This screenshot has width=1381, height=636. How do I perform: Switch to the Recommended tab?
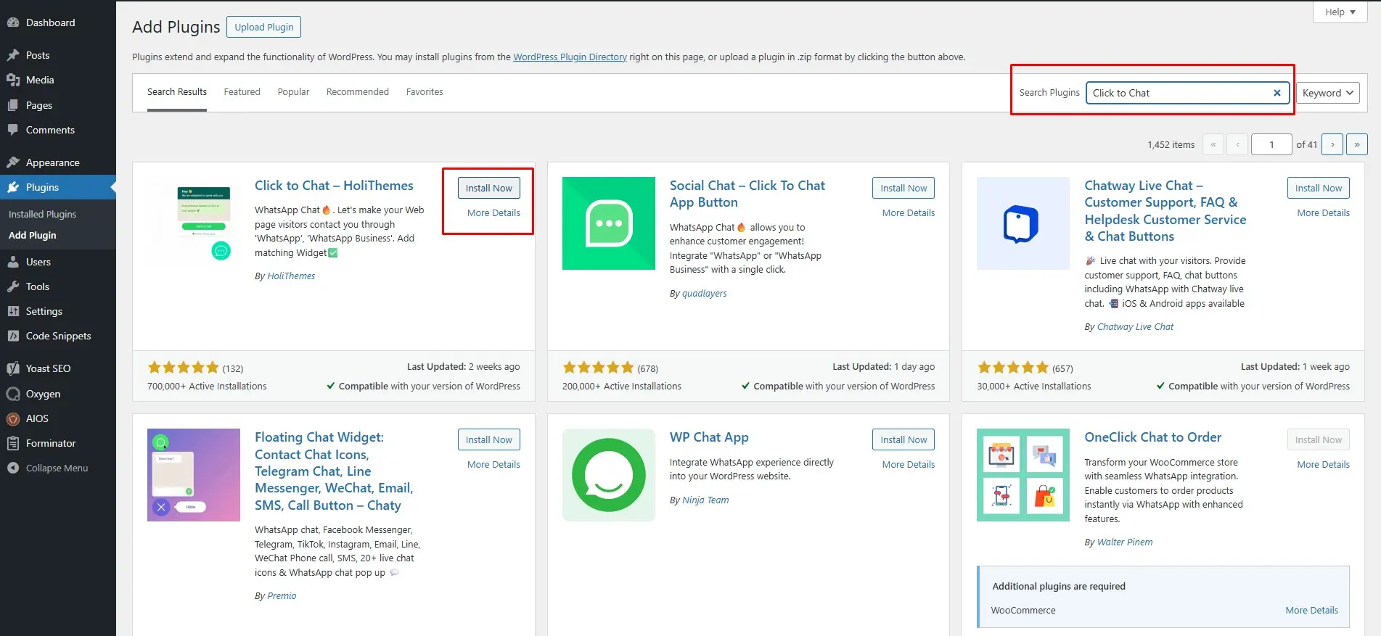tap(358, 92)
